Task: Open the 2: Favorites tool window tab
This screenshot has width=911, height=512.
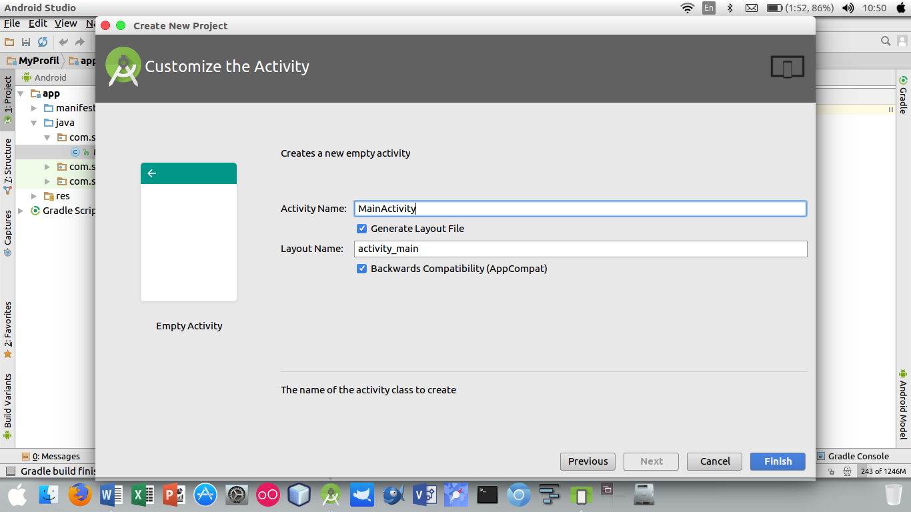Action: pyautogui.click(x=7, y=330)
